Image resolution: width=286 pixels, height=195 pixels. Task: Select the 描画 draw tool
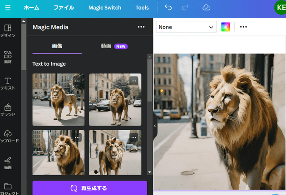[8, 162]
